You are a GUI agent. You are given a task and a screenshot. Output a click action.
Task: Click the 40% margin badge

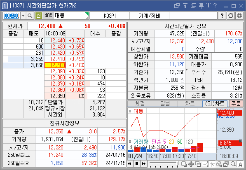(48, 16)
